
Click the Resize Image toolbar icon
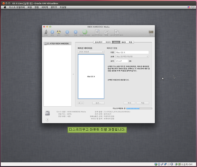tap(117, 32)
